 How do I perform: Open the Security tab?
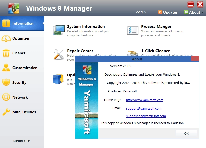pos(22,82)
